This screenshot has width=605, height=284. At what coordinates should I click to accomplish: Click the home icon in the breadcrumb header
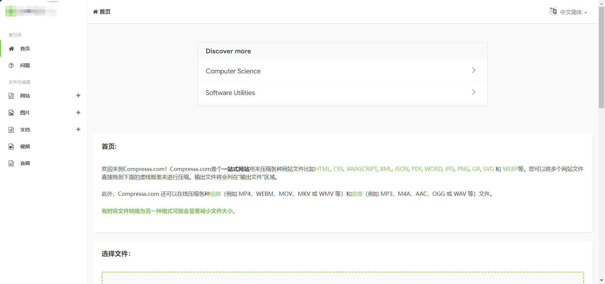coord(95,12)
